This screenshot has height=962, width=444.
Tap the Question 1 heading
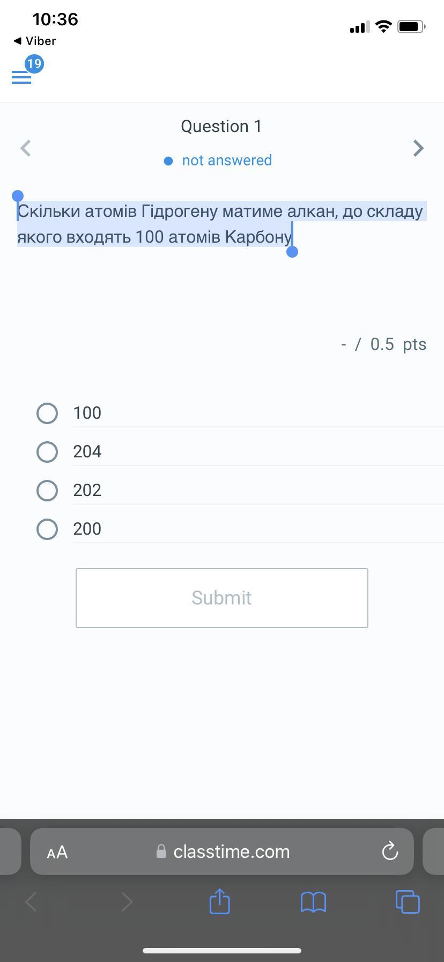click(221, 126)
